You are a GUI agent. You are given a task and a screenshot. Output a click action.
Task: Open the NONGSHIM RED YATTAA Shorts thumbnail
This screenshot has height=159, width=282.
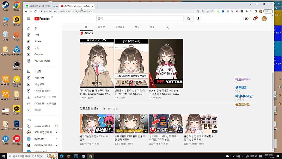(x=166, y=63)
